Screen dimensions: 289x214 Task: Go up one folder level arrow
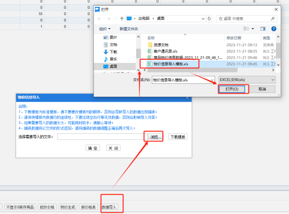pyautogui.click(x=122, y=19)
